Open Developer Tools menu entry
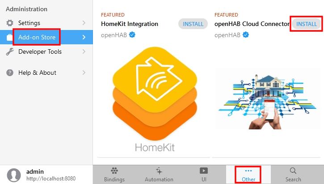Screen dimensions: 324x184 pos(46,52)
